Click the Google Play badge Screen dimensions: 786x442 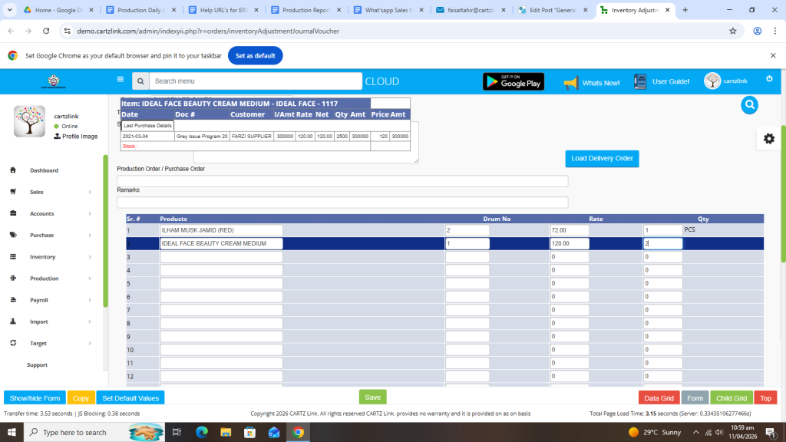[x=513, y=82]
